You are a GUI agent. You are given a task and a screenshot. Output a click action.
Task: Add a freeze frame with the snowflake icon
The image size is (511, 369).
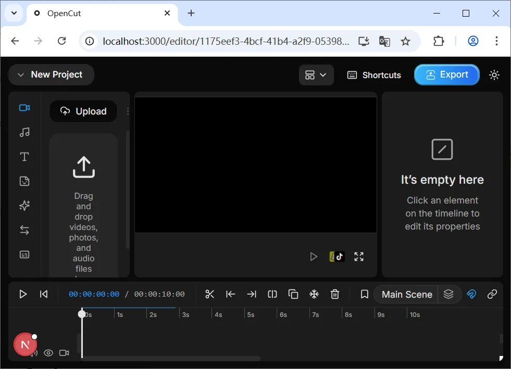(314, 294)
